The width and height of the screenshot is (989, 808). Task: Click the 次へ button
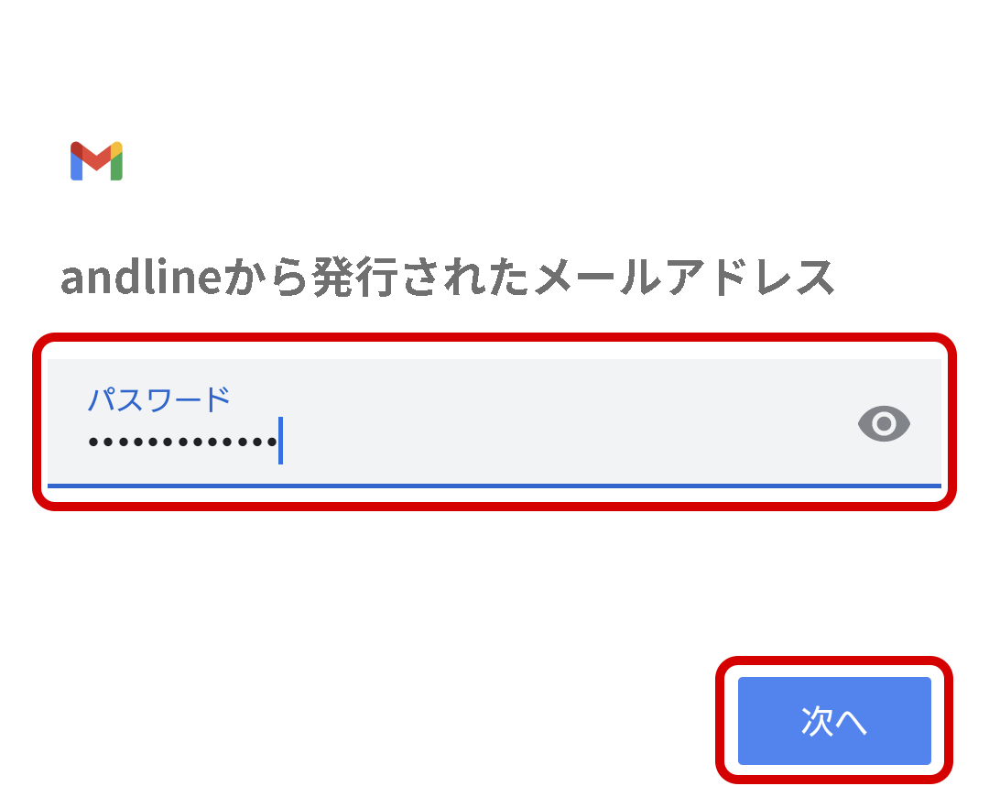point(834,721)
